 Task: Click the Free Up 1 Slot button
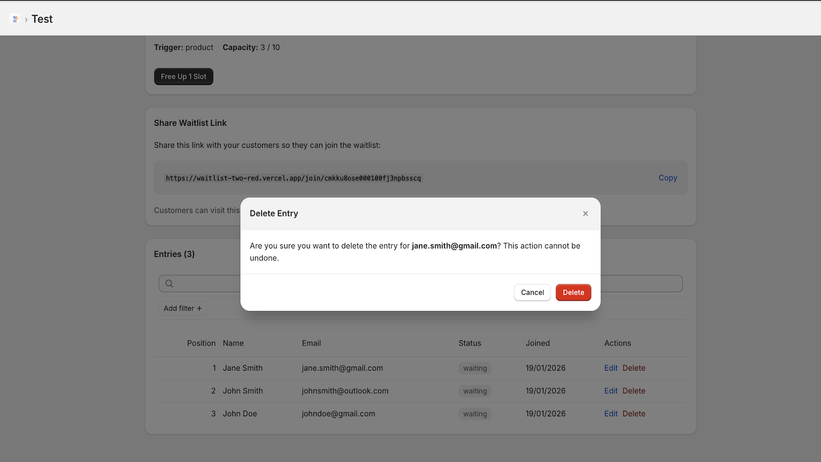[183, 76]
